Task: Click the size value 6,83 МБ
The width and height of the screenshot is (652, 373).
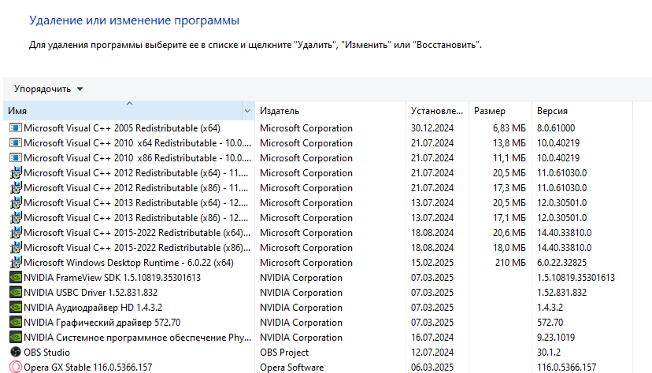Action: point(509,128)
